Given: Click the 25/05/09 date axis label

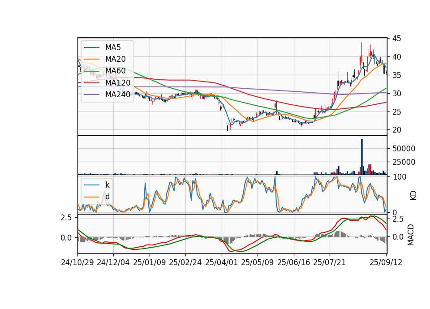Looking at the screenshot, I should 258,262.
